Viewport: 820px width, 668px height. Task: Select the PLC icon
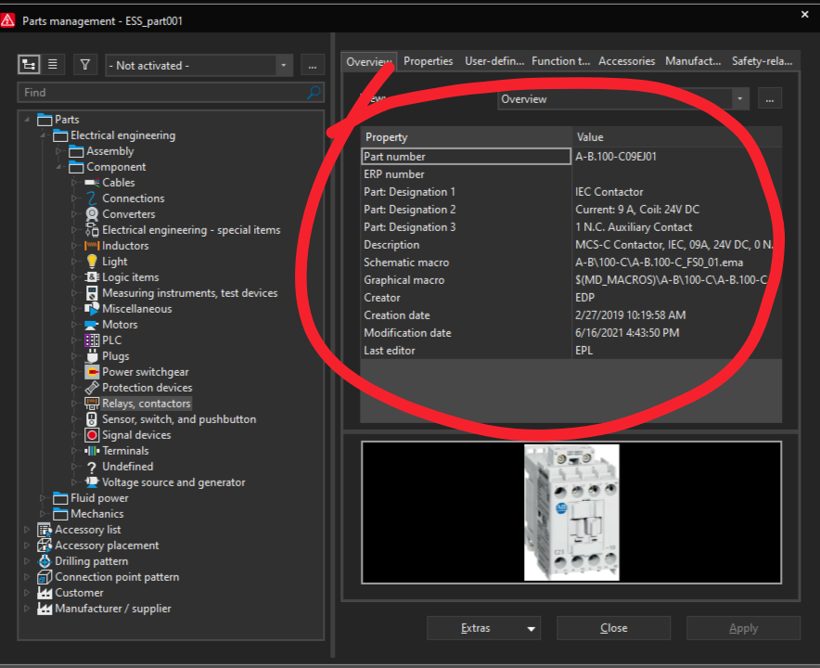92,340
